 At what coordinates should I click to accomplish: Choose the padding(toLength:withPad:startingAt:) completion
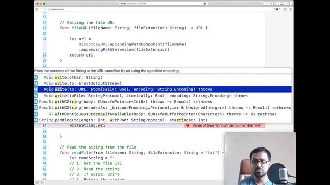[x=163, y=120]
